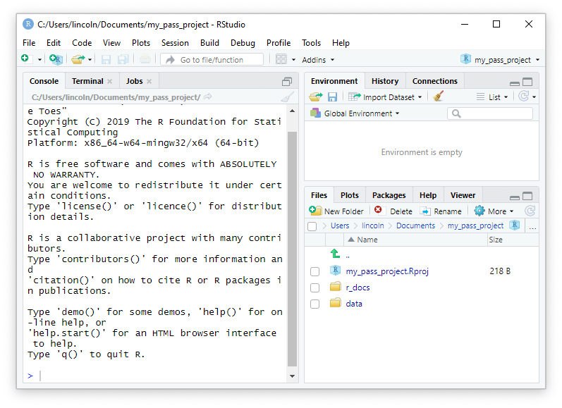This screenshot has height=408, width=562.
Task: Click the Workspace Panes grid icon
Action: click(281, 59)
